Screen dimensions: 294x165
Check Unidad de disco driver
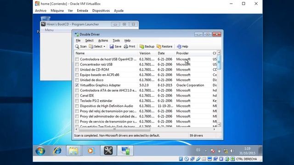click(77, 80)
